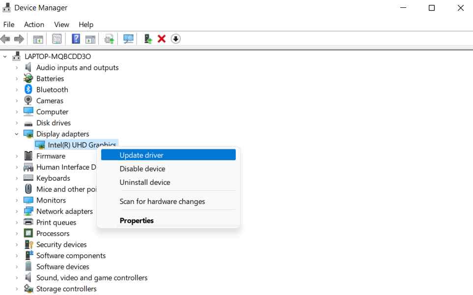The height and width of the screenshot is (295, 473).
Task: Click the blue Help question mark icon
Action: 76,39
